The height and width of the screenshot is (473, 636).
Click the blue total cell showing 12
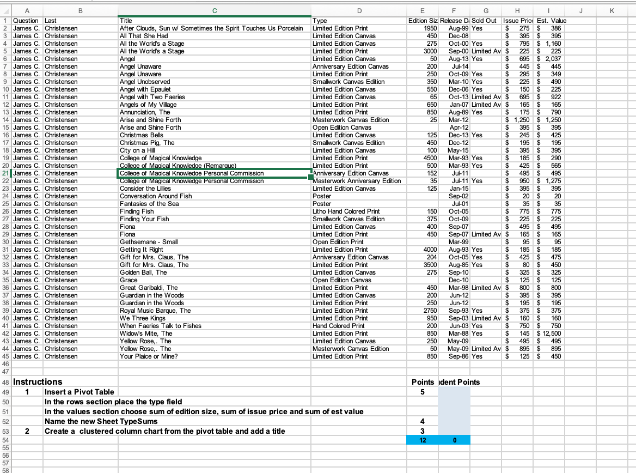(422, 440)
